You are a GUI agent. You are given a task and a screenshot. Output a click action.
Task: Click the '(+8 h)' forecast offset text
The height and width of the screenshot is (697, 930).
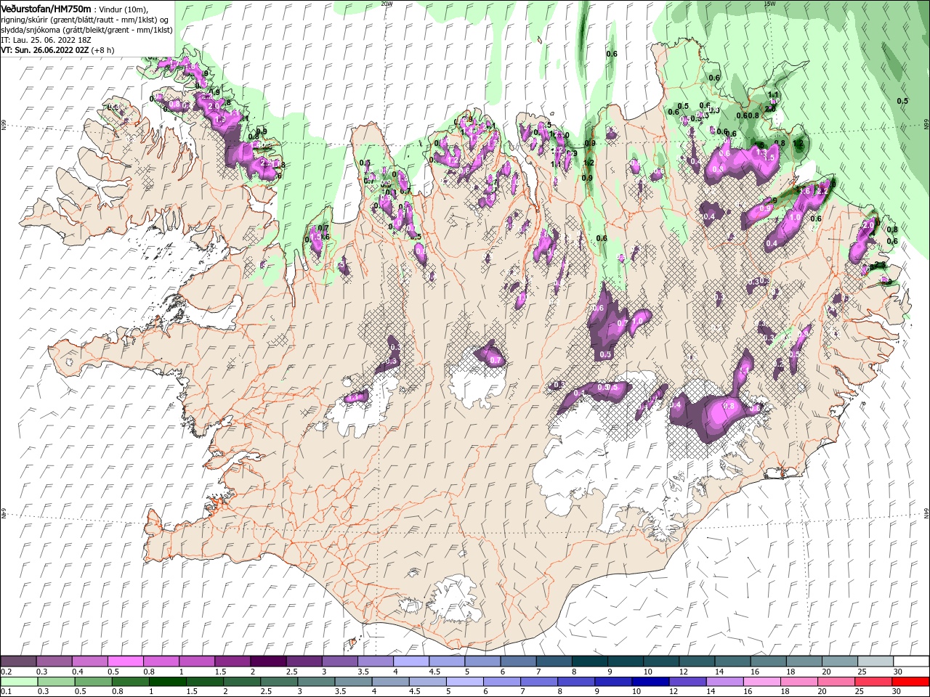103,51
